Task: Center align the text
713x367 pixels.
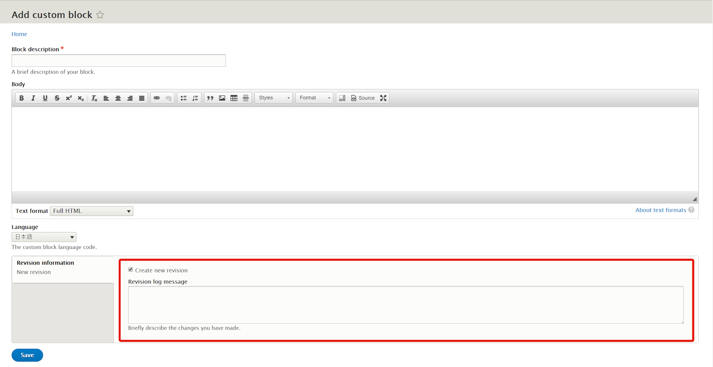Action: tap(118, 98)
